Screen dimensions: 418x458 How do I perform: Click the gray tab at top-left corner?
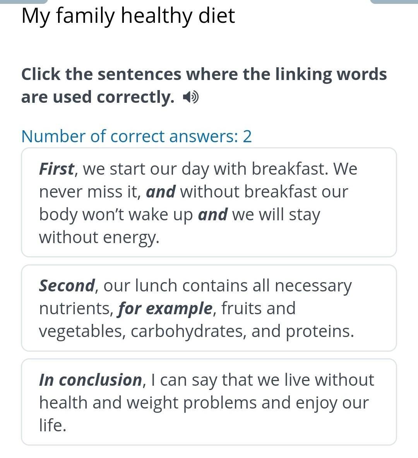pos(24,2)
